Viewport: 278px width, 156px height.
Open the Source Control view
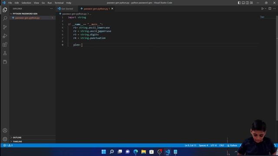(x=5, y=27)
